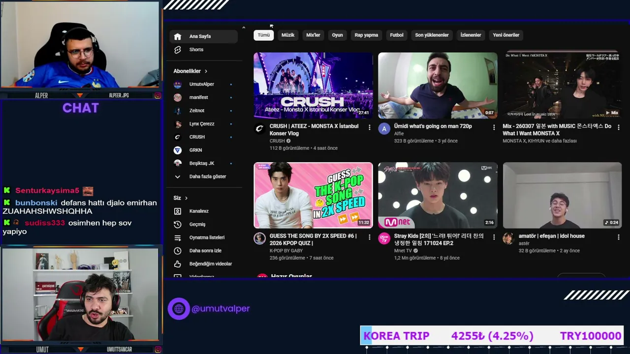Open Mix 260307 MONSTA X title link
Viewport: 630px width, 354px height.
pyautogui.click(x=557, y=130)
